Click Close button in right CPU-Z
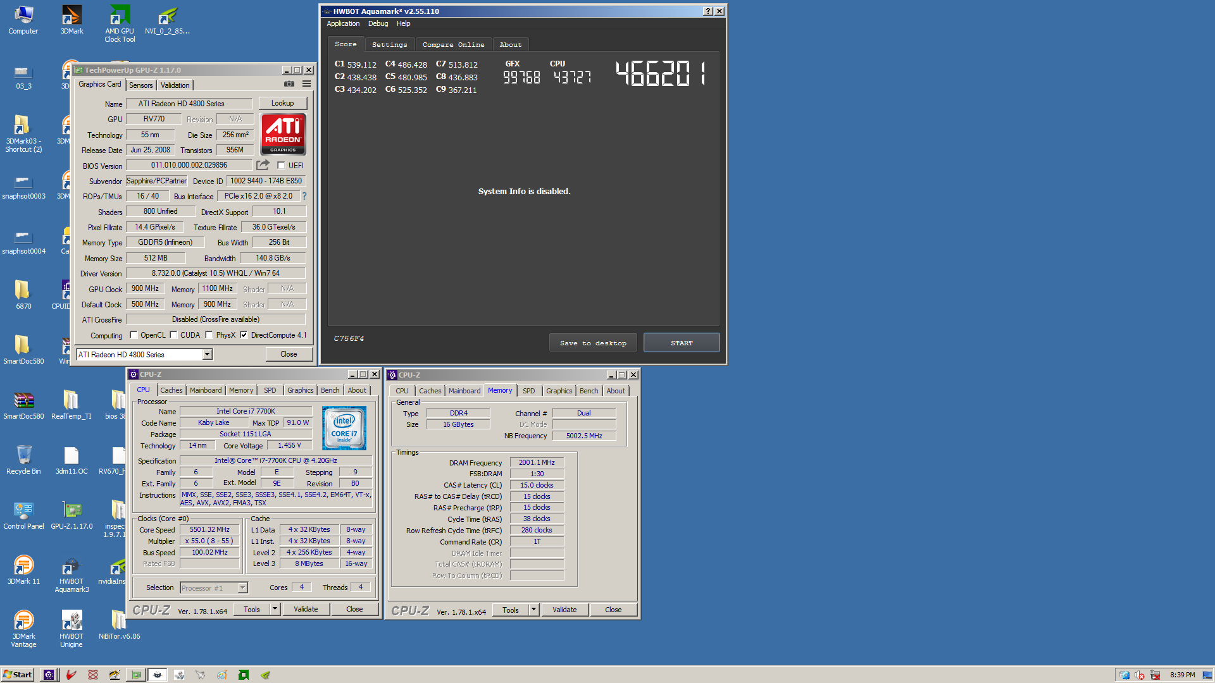The image size is (1215, 683). pyautogui.click(x=613, y=610)
